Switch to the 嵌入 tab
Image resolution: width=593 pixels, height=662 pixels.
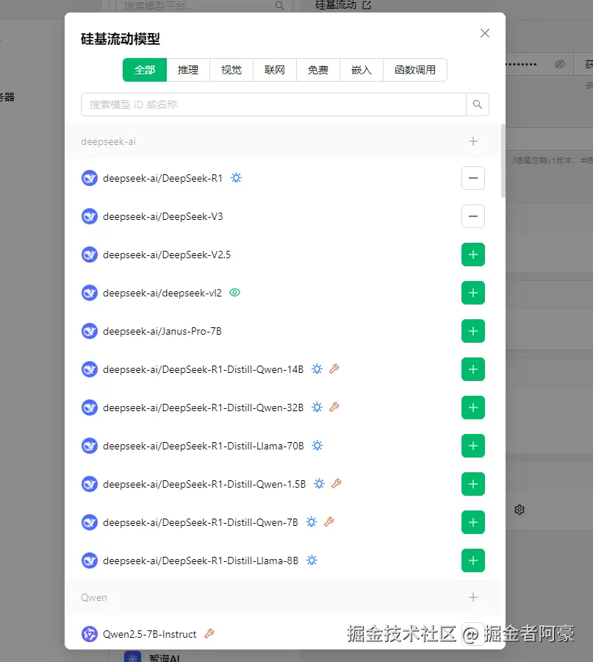coord(362,70)
